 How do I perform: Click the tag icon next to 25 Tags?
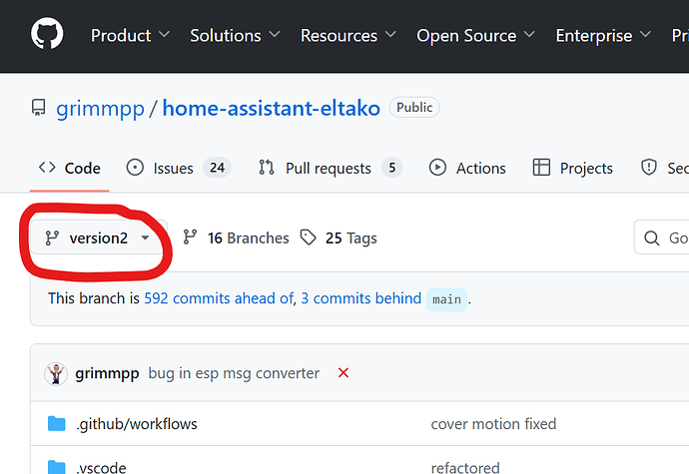309,237
